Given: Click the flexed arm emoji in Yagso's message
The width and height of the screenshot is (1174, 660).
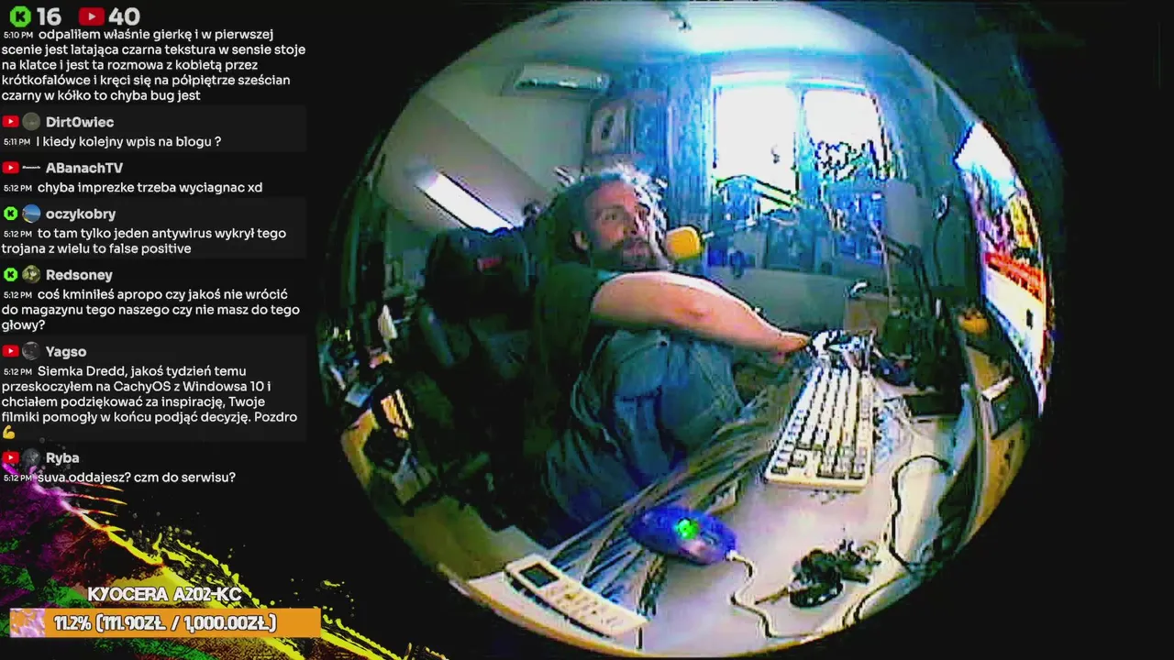Looking at the screenshot, I should point(9,432).
